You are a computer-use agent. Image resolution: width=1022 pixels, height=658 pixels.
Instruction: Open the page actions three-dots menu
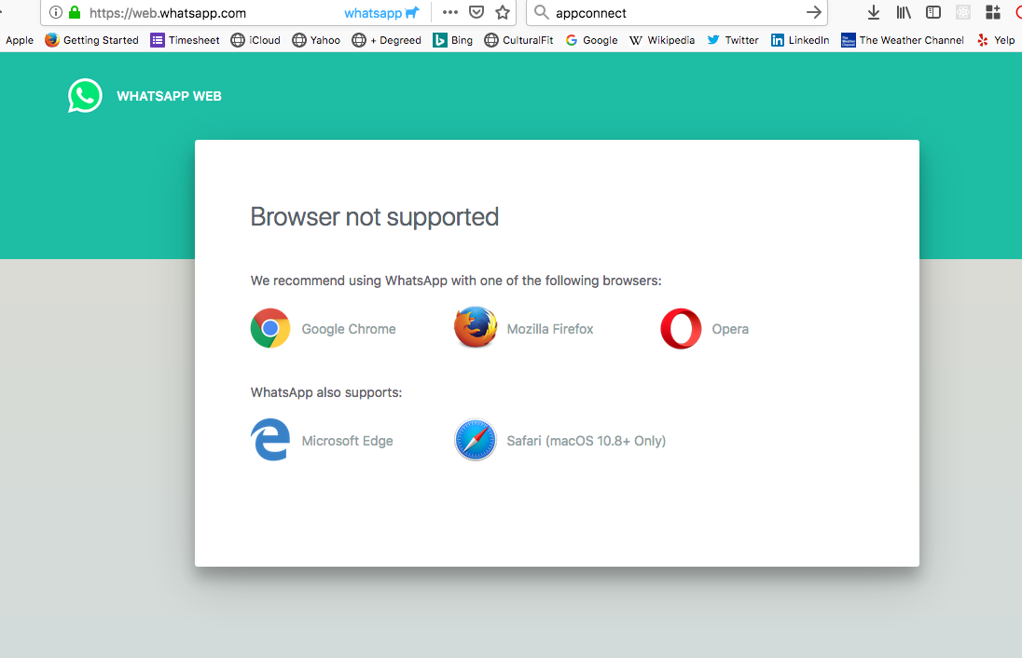pyautogui.click(x=450, y=13)
